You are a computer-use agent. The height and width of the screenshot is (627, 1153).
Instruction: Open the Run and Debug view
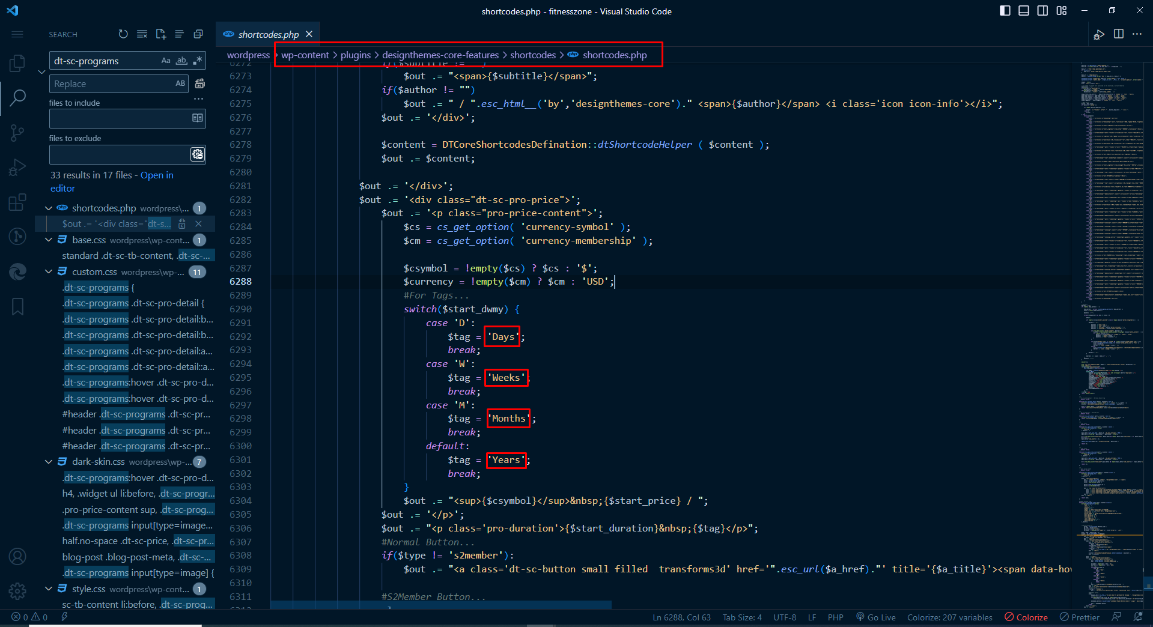(17, 167)
